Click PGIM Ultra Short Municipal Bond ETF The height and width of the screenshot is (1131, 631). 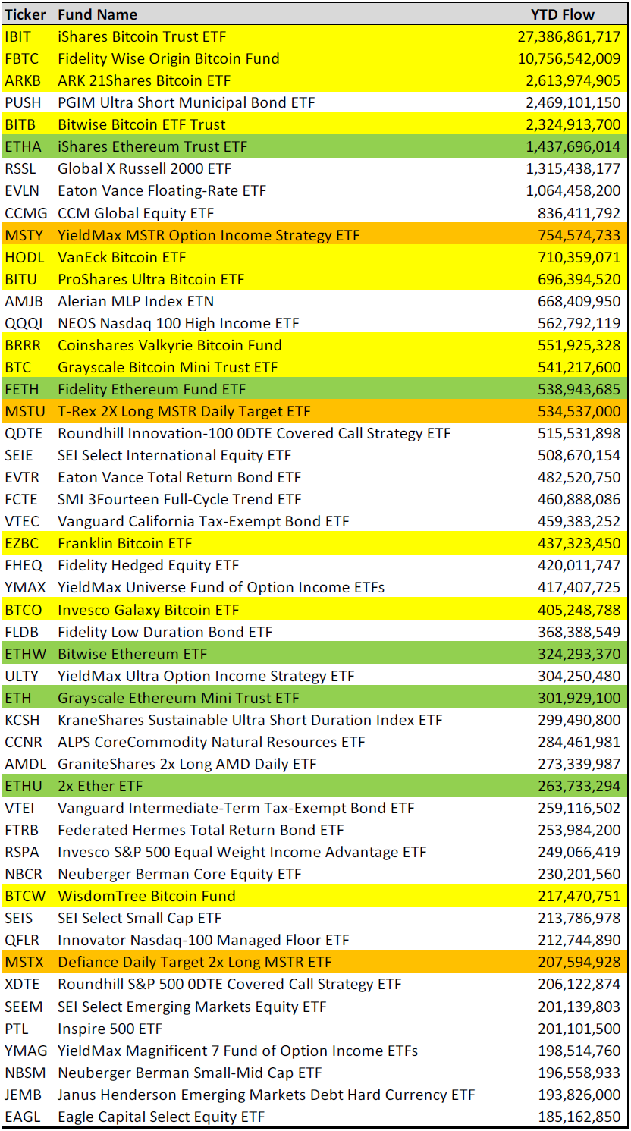click(187, 102)
